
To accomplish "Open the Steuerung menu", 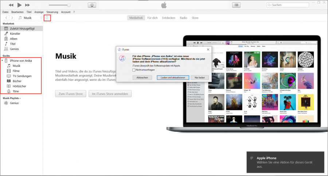I will pos(52,12).
